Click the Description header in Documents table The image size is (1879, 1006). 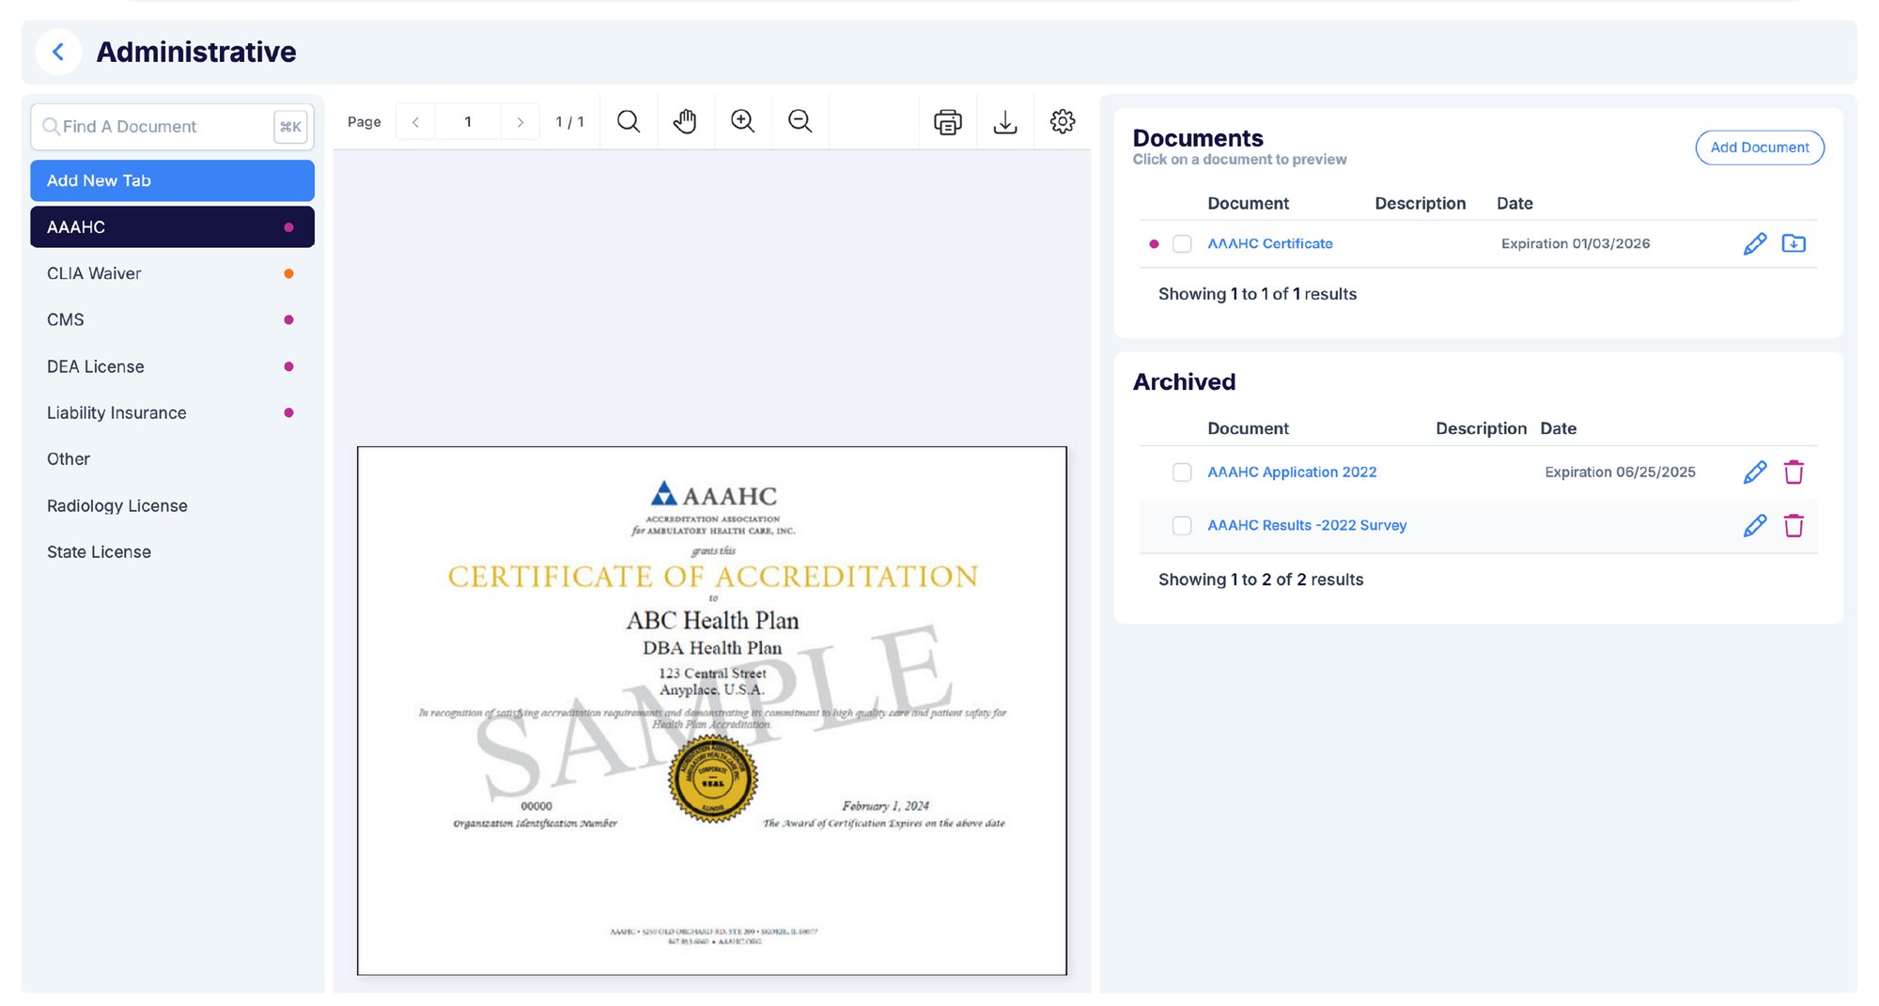tap(1420, 203)
